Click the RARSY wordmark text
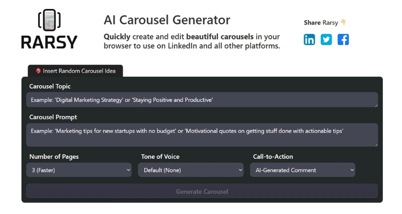Image resolution: width=402 pixels, height=214 pixels. [49, 42]
